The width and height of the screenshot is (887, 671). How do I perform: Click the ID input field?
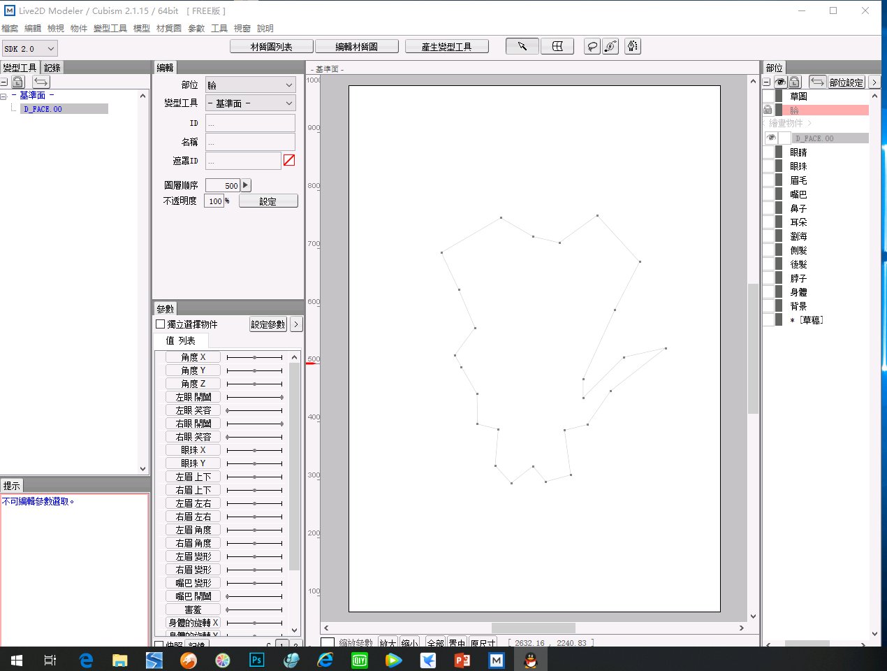coord(250,122)
